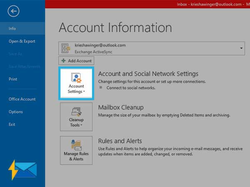Open Outlook Options
This screenshot has height=187, width=250.
click(x=16, y=112)
